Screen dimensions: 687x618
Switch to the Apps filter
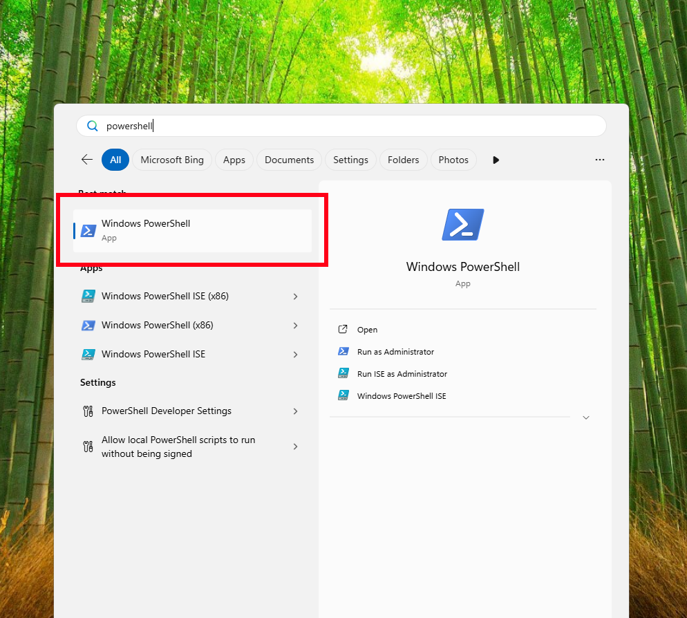click(234, 160)
